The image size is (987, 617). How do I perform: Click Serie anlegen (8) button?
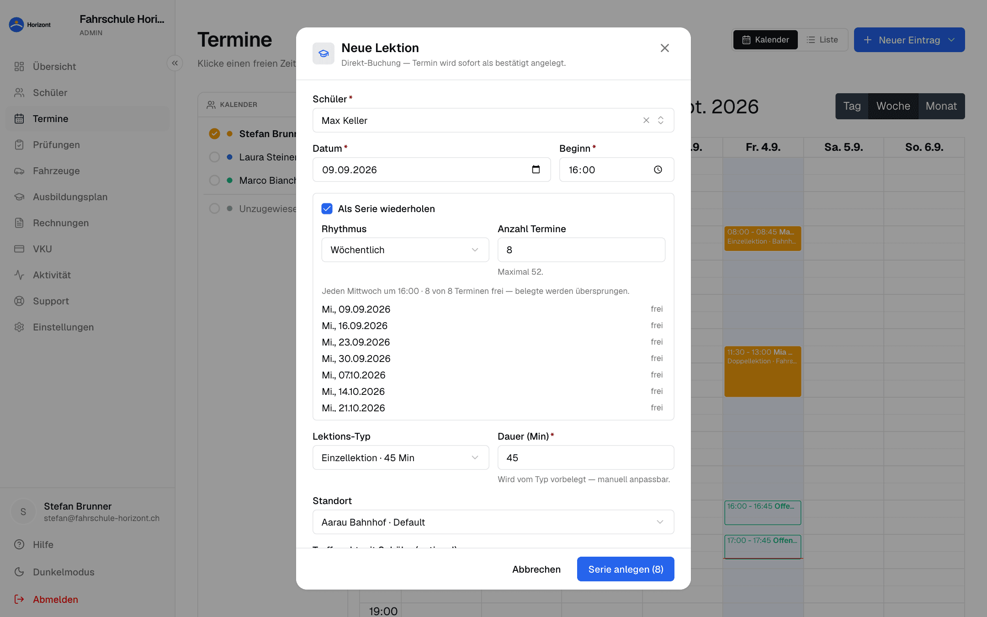(x=626, y=569)
